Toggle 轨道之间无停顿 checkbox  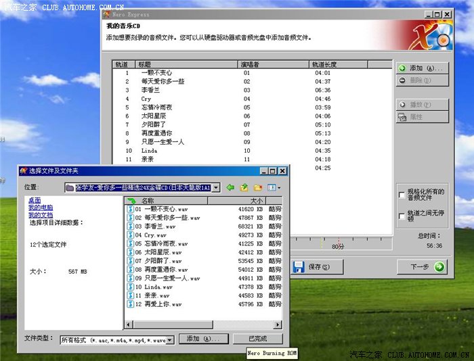pos(402,216)
